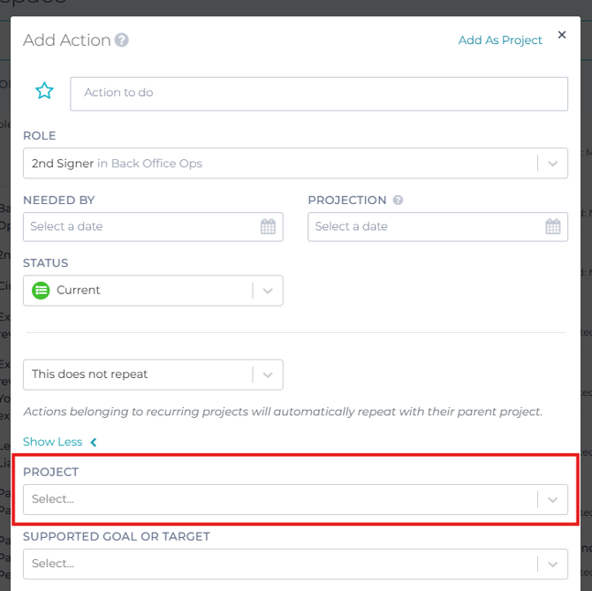The height and width of the screenshot is (591, 592).
Task: Click the green Current status icon
Action: pyautogui.click(x=41, y=290)
